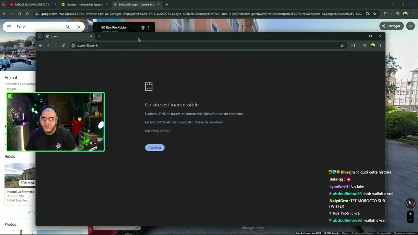Screen dimensions: 418x235
Task: Click the location pin on the Street View card
Action: pyautogui.click(x=143, y=28)
